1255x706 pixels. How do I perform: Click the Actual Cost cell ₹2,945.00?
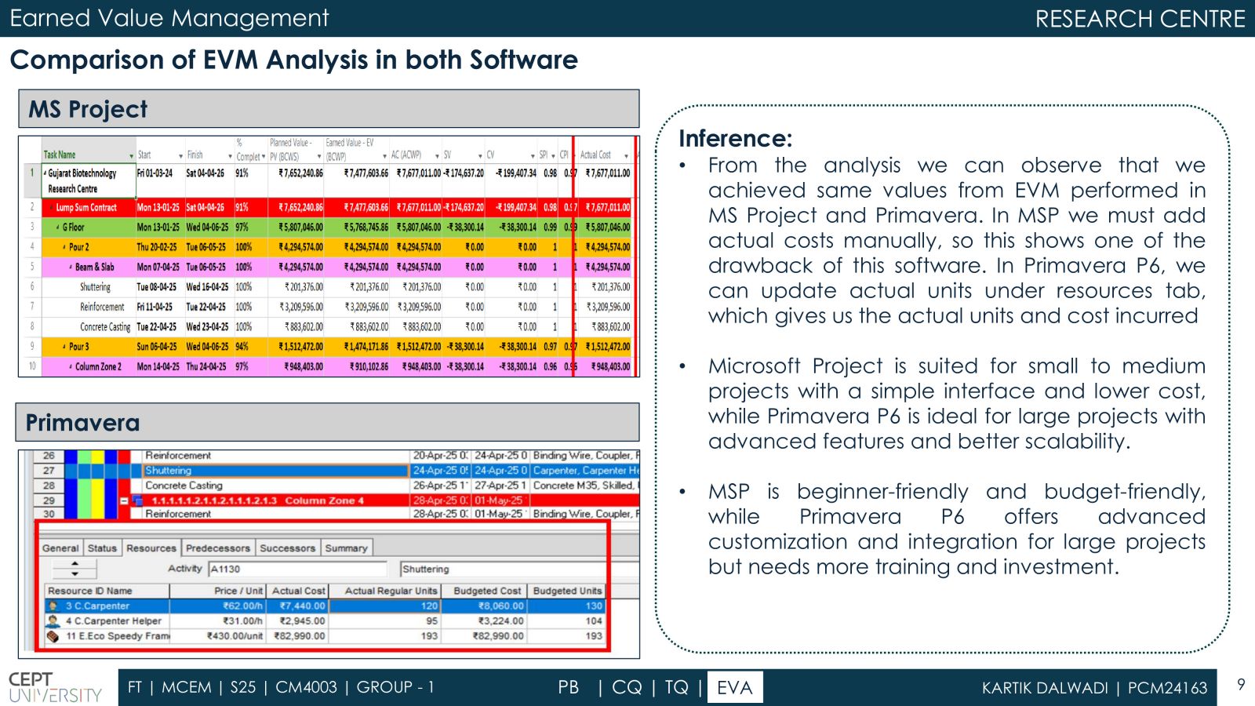tap(298, 620)
